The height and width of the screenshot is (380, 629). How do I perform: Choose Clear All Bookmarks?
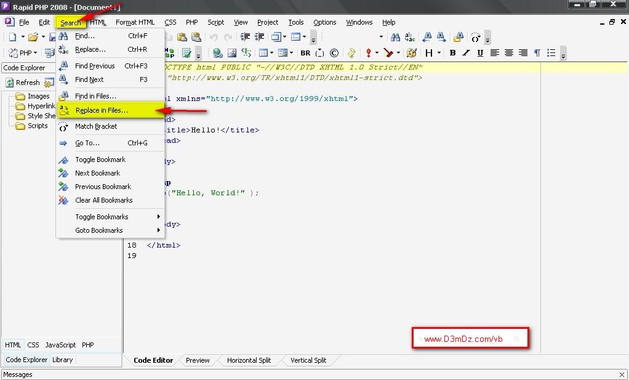coord(110,200)
